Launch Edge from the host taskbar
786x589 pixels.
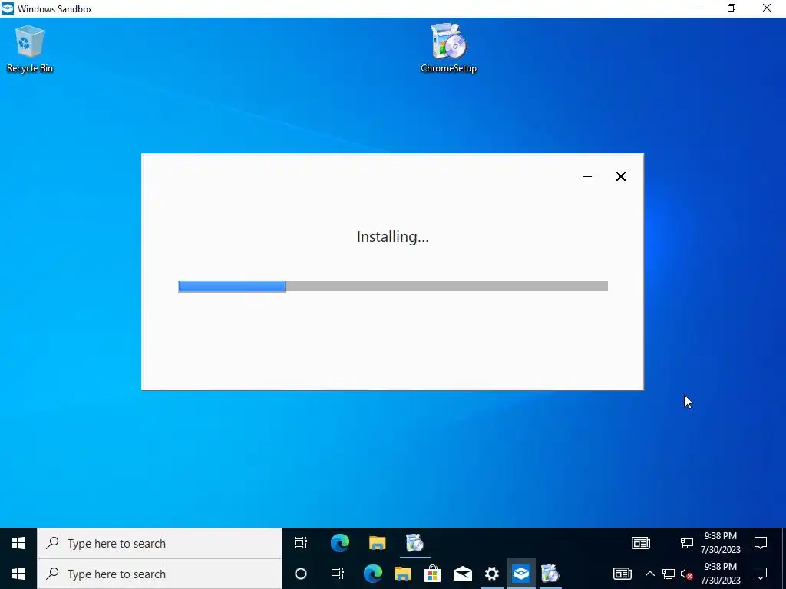(372, 574)
